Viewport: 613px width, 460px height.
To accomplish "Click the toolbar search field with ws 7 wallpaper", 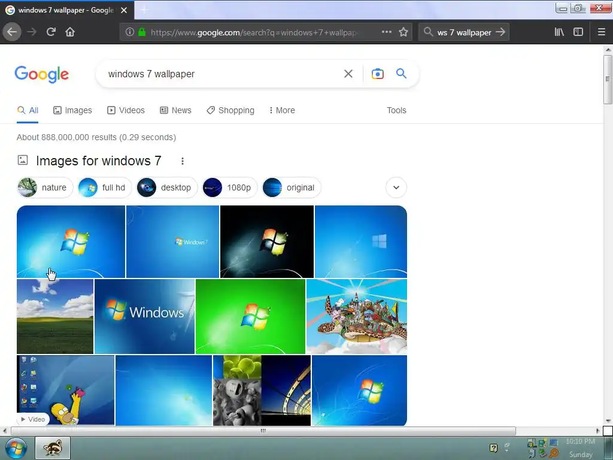I will pyautogui.click(x=464, y=32).
